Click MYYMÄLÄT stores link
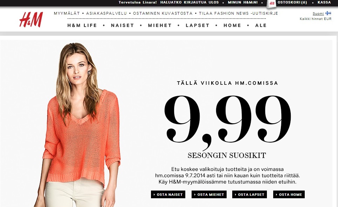338x207 pixels. click(x=67, y=13)
